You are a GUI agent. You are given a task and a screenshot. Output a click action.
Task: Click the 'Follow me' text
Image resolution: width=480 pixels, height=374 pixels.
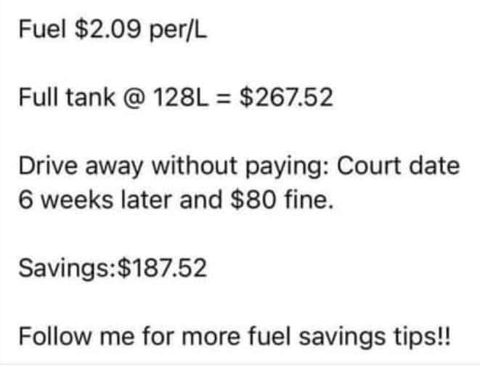click(x=76, y=336)
